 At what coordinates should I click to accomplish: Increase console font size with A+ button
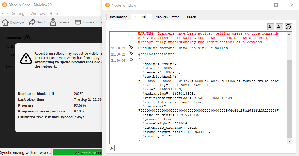[279, 27]
